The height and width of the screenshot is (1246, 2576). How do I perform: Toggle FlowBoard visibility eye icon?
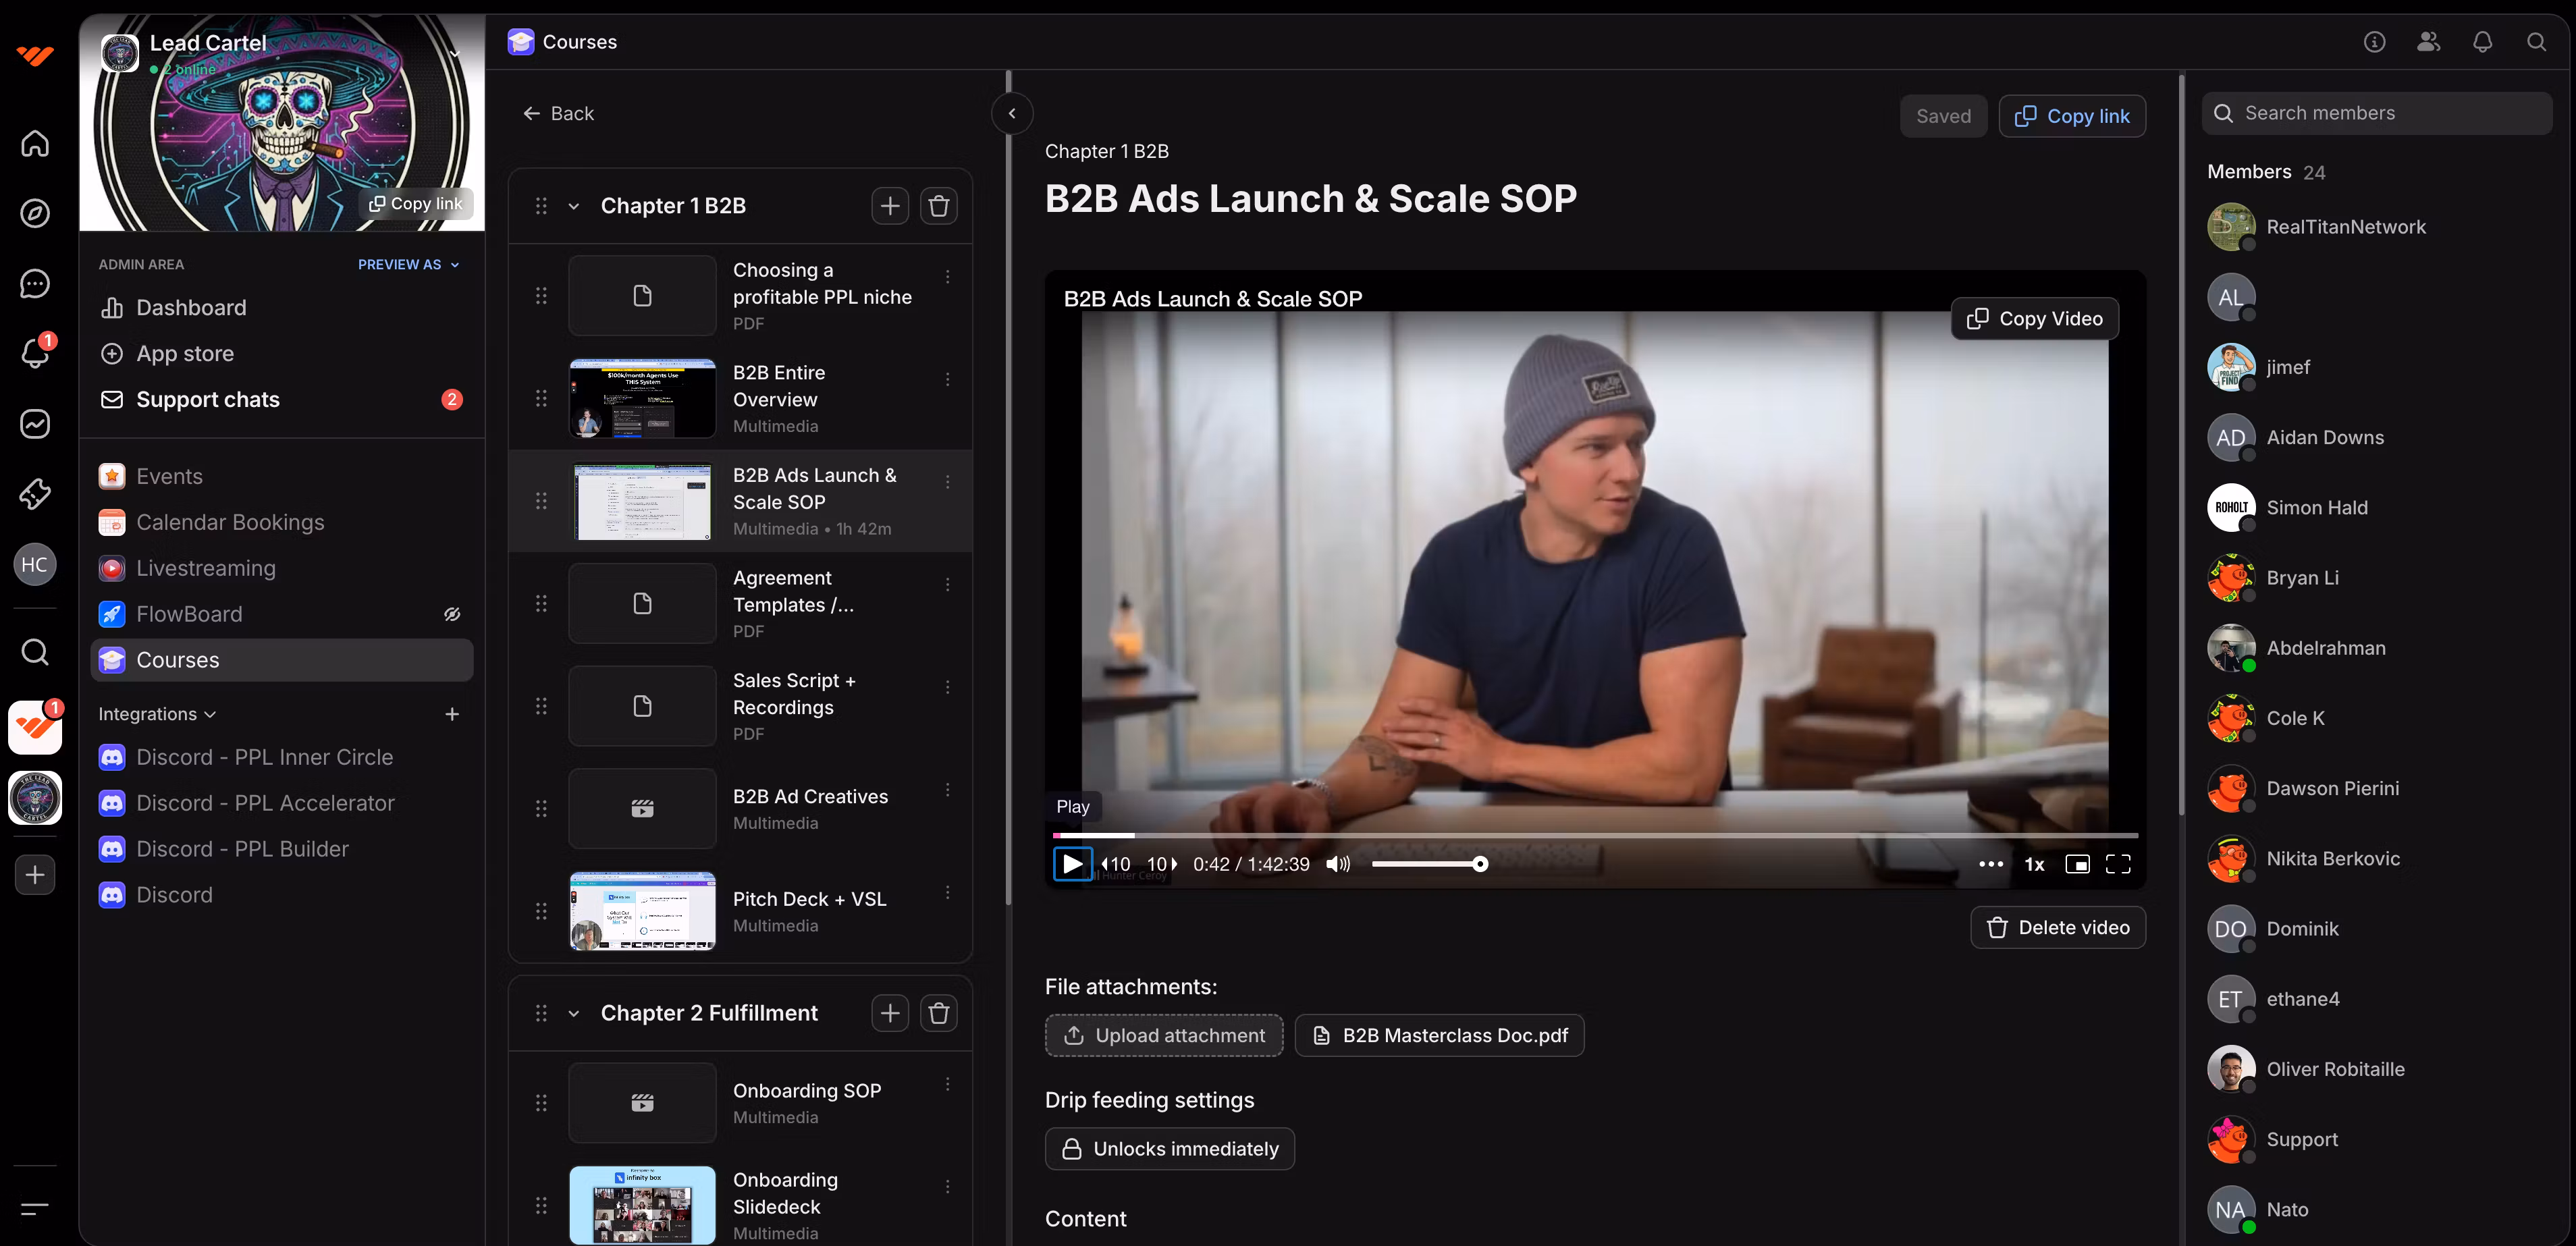(452, 614)
